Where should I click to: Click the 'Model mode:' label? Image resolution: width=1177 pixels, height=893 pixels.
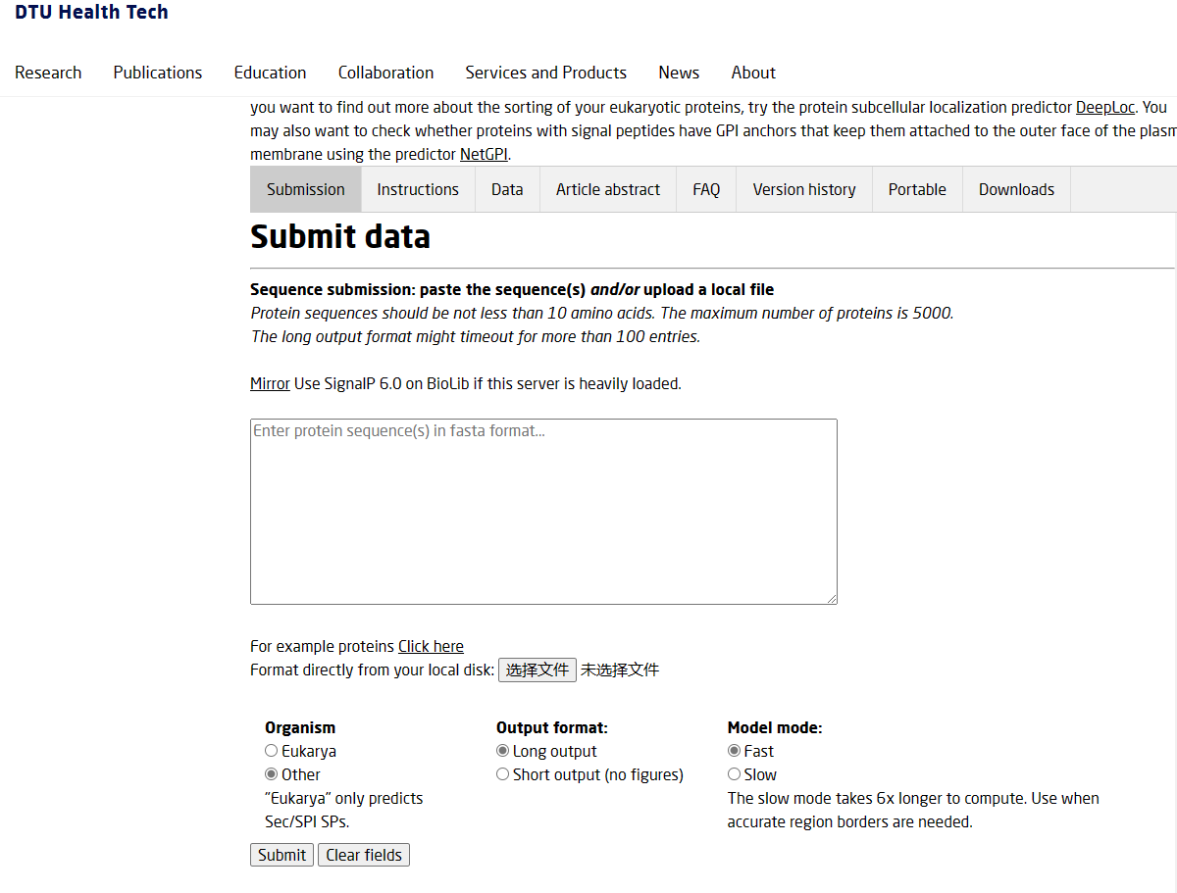(775, 727)
